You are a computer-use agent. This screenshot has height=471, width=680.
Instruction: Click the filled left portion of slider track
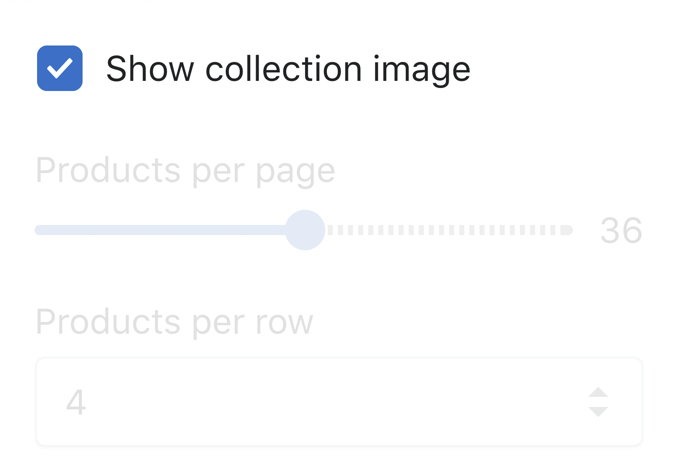(x=160, y=230)
